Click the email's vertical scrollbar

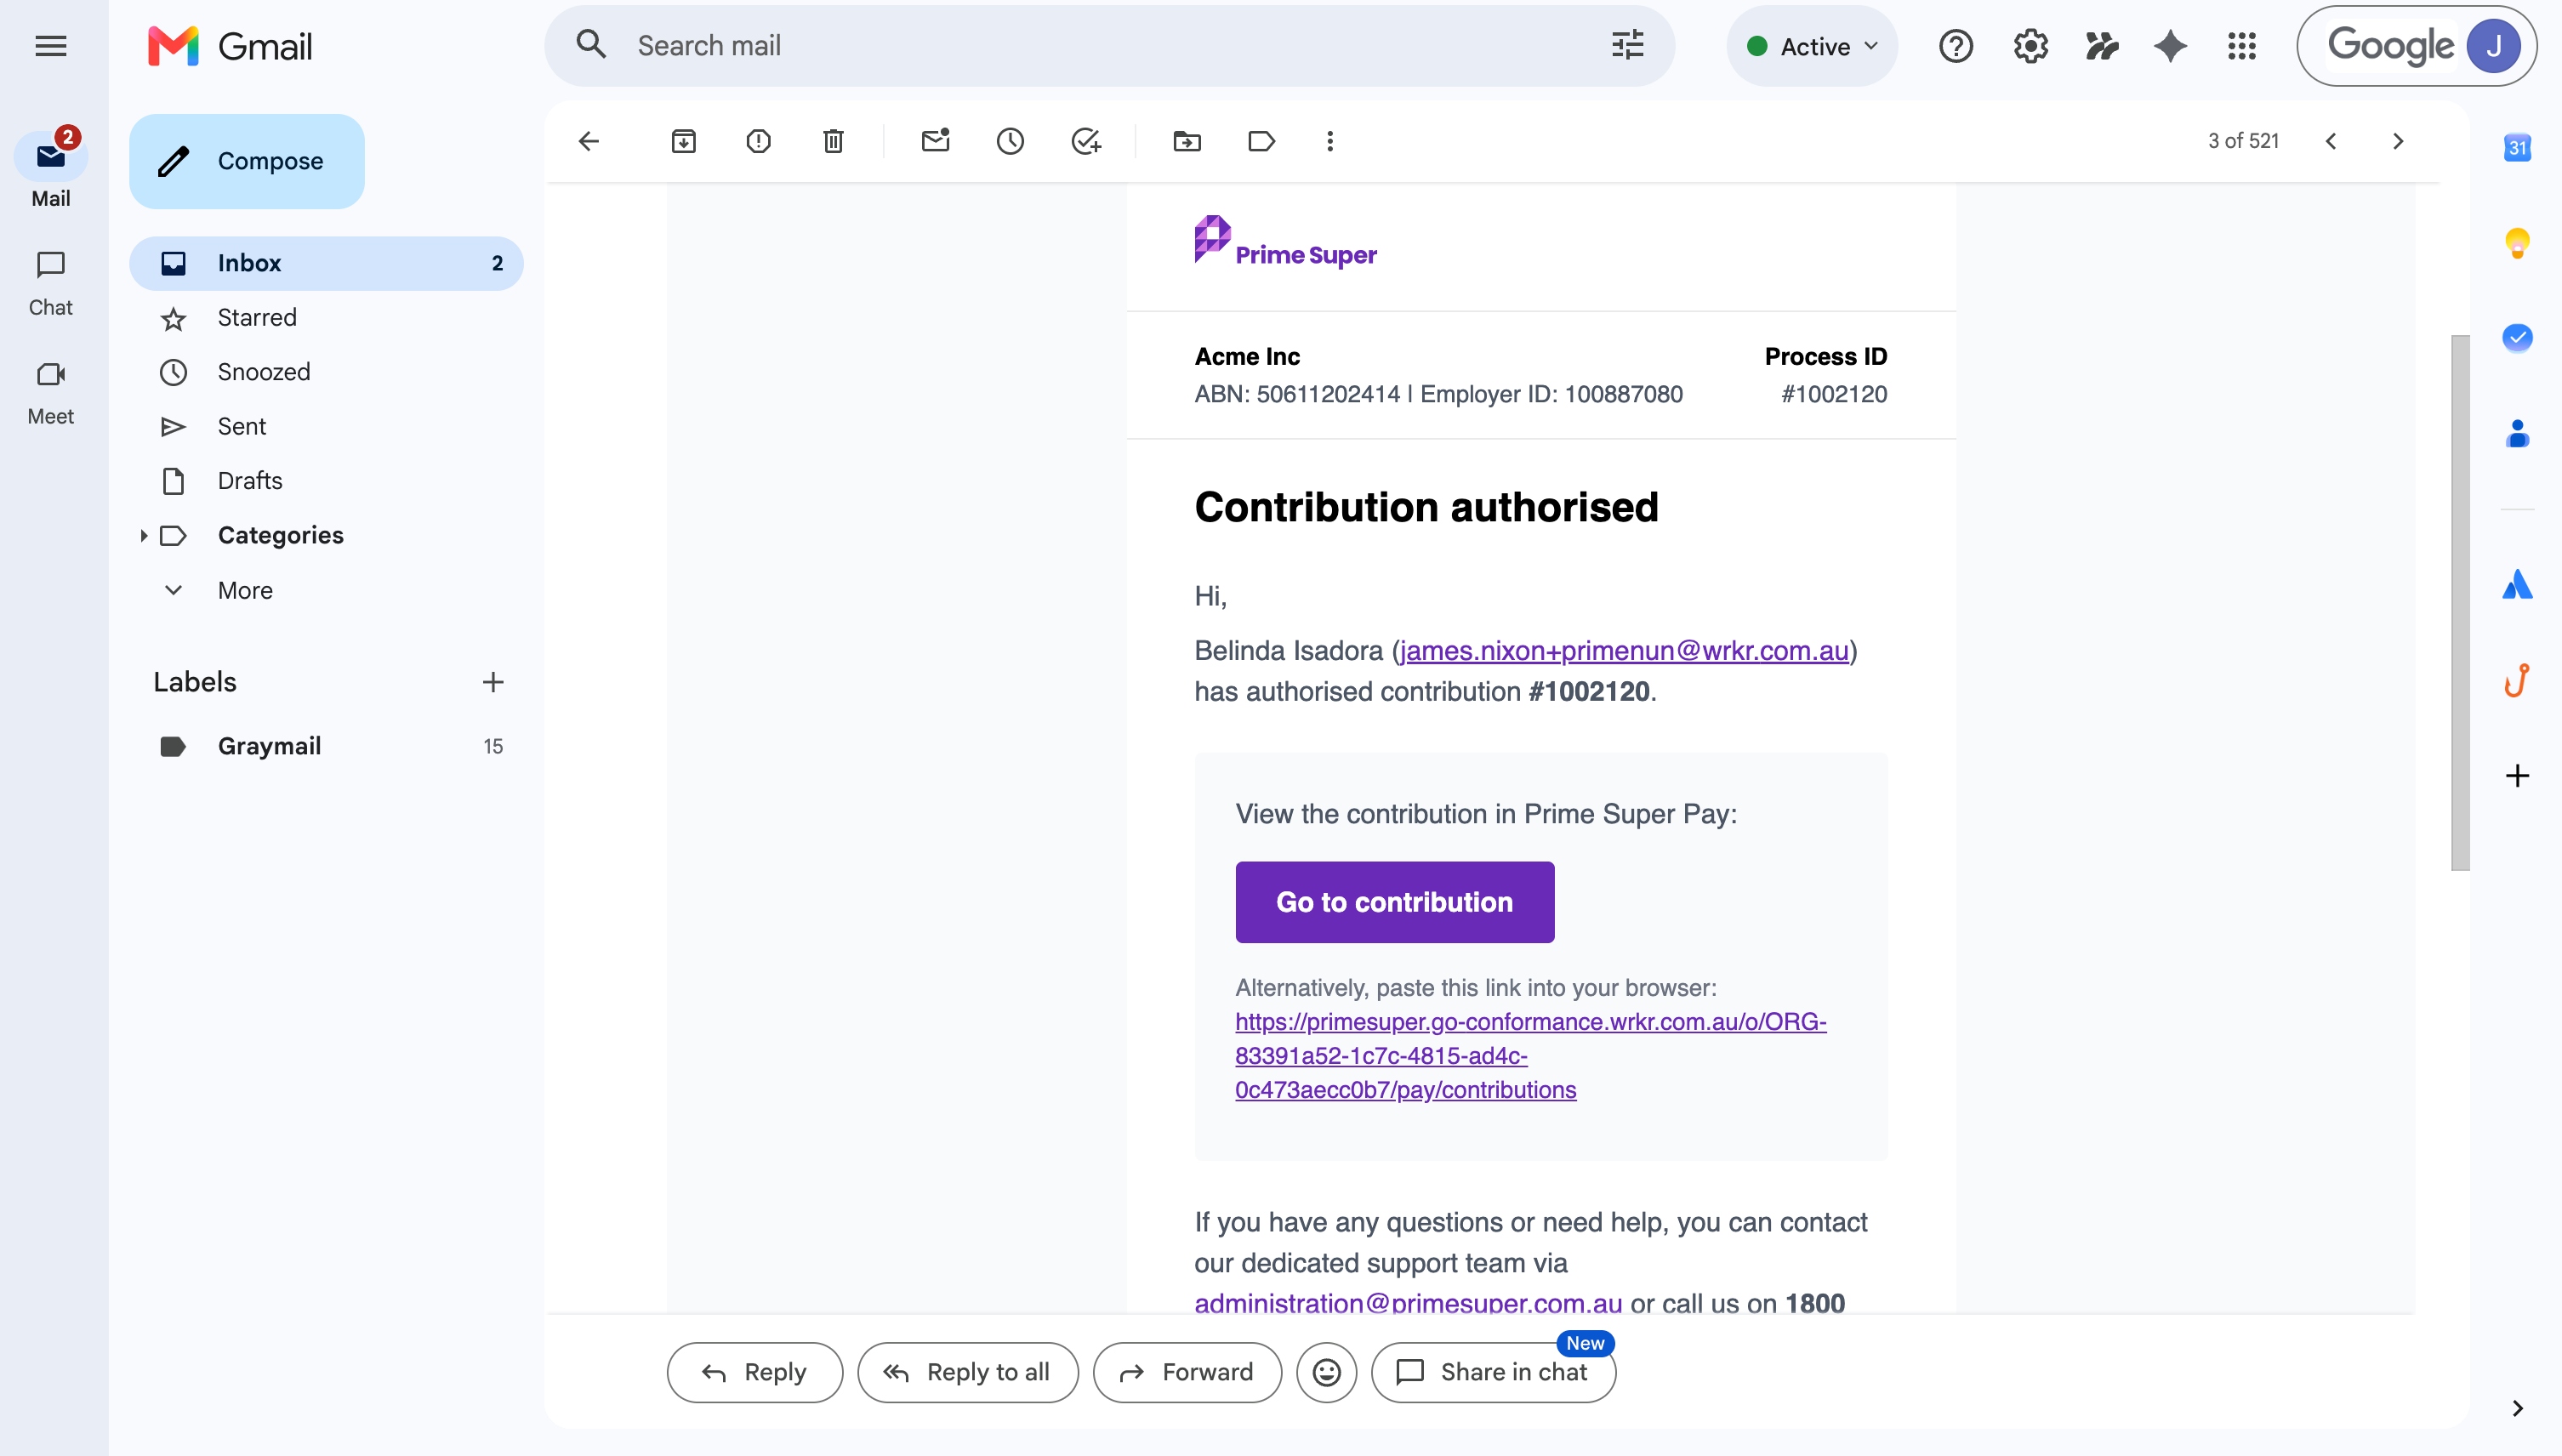[2459, 603]
